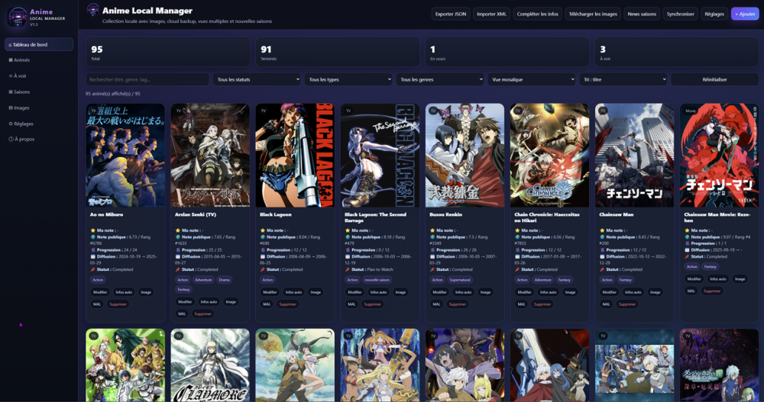
Task: Open the Chainsaw Man Movie Reze-hen poster
Action: click(719, 156)
